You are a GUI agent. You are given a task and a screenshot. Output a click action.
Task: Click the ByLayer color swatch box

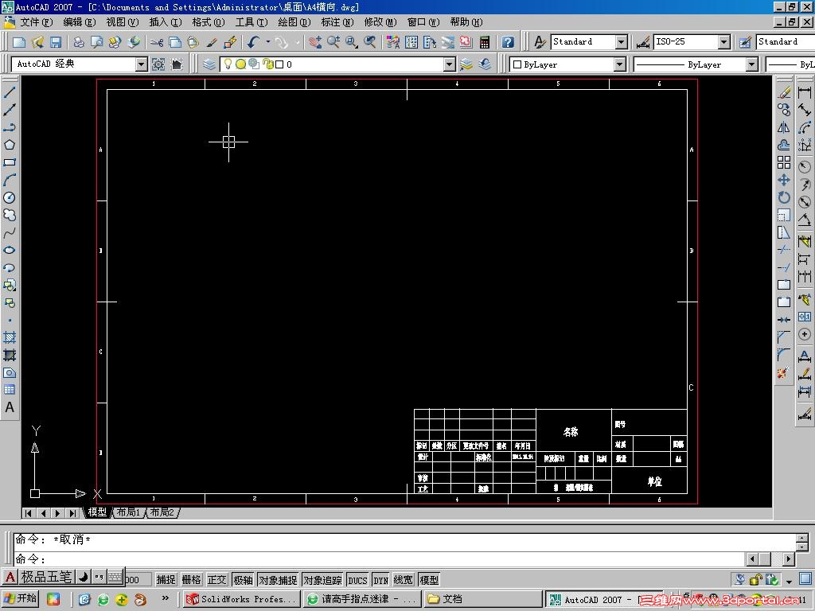pyautogui.click(x=517, y=64)
